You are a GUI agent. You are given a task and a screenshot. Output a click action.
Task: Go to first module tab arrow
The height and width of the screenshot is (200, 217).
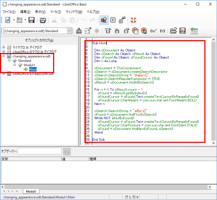point(4,191)
